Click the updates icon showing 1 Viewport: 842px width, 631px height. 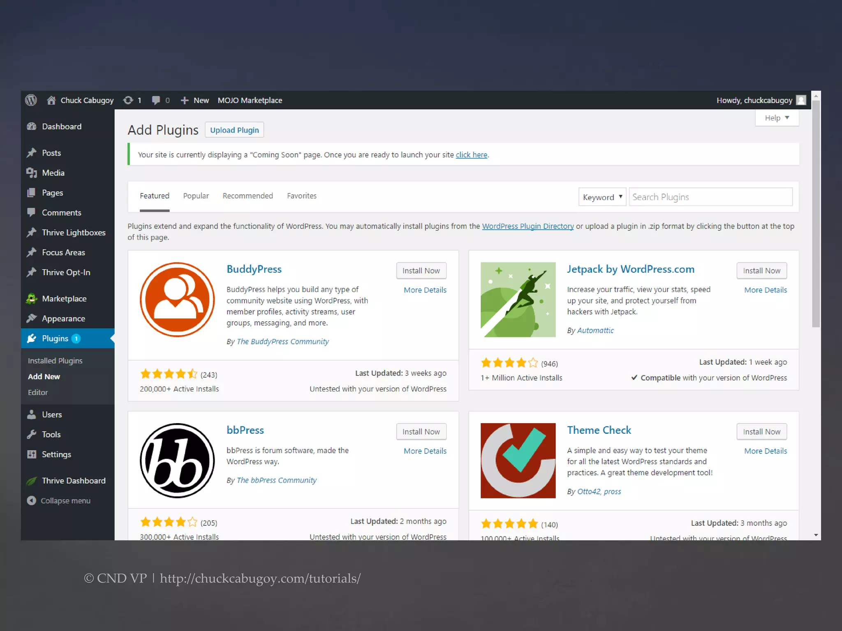(x=128, y=100)
